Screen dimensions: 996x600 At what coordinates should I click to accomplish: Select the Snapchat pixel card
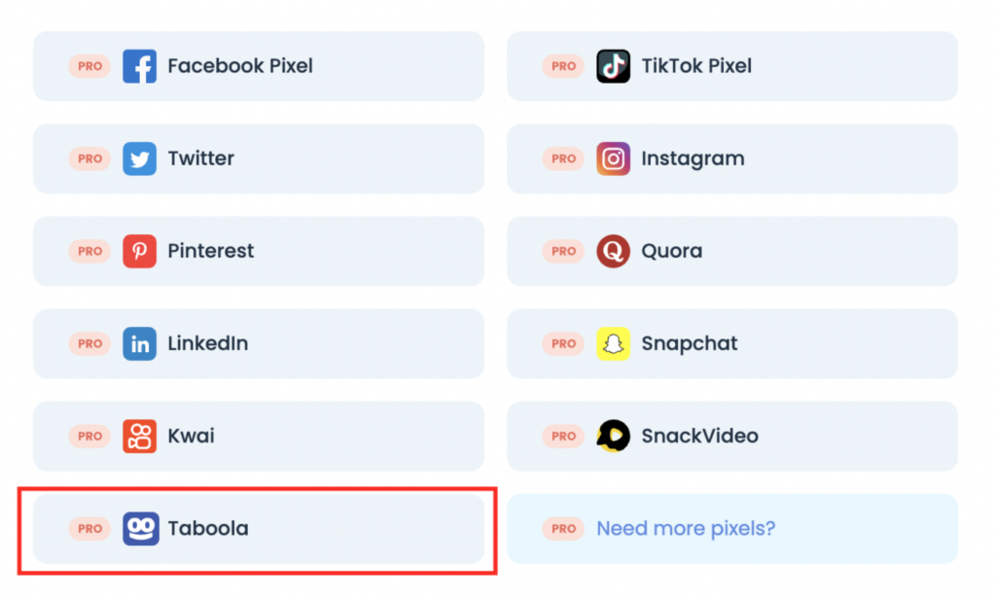pyautogui.click(x=731, y=343)
